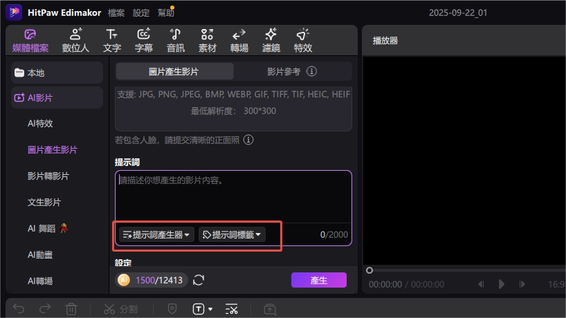Click the image upload area listing supported formats
The width and height of the screenshot is (566, 318).
pyautogui.click(x=233, y=108)
